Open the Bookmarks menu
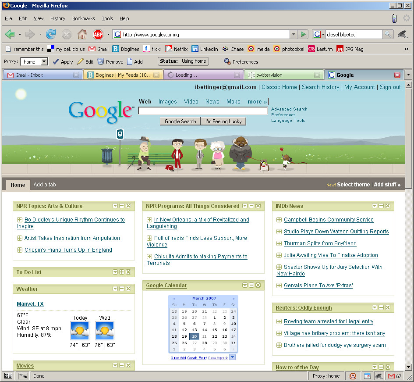 pos(83,18)
